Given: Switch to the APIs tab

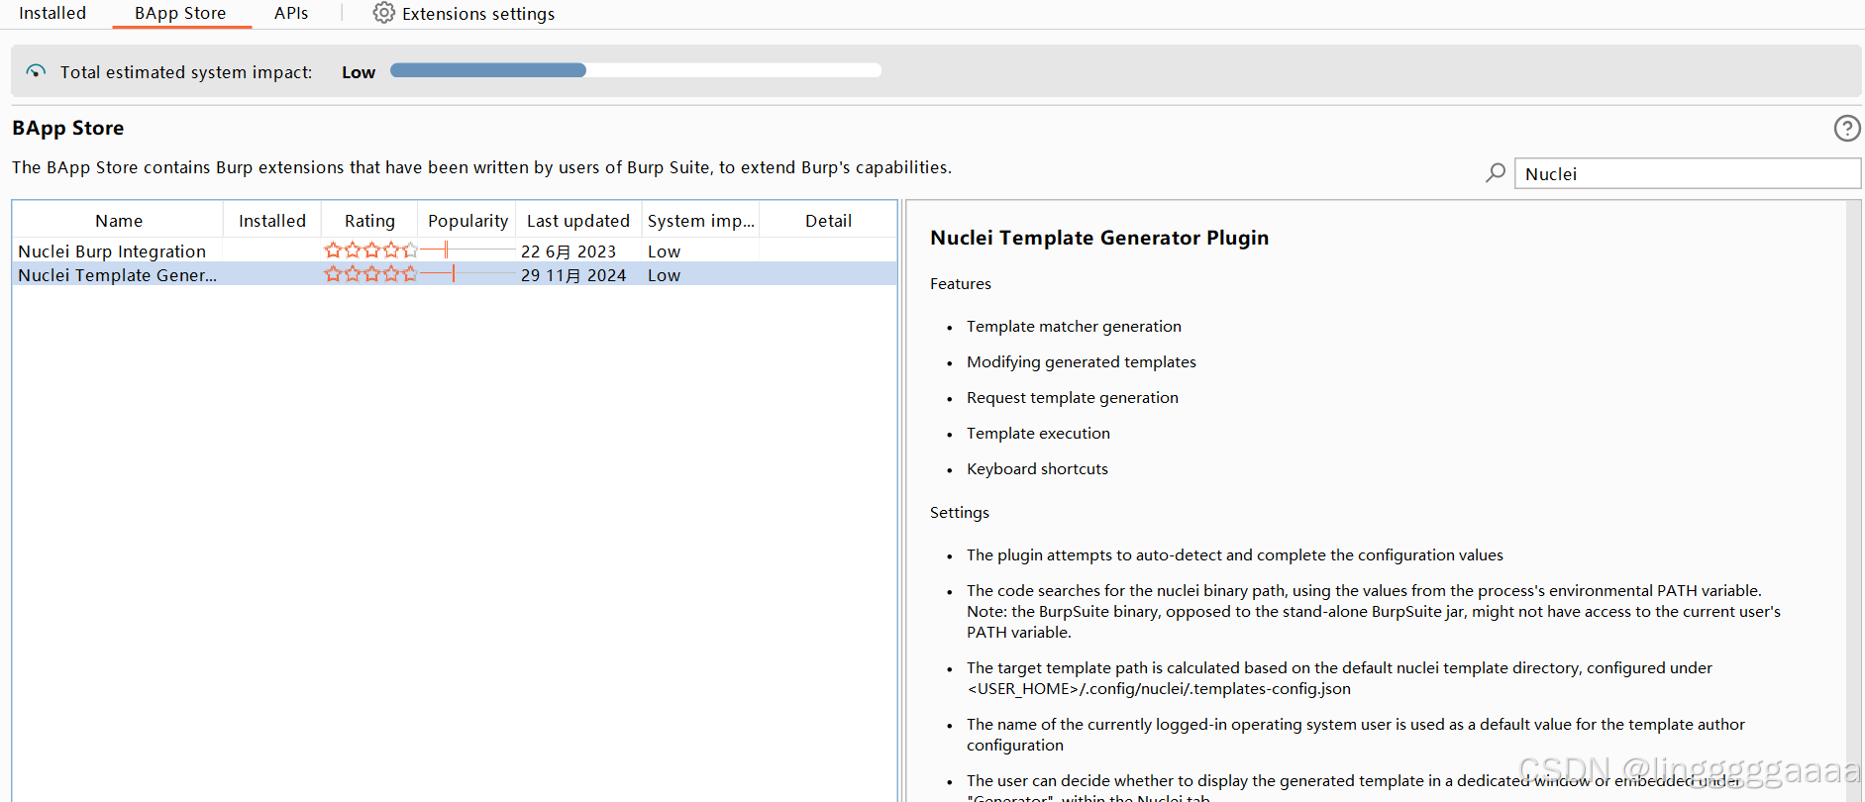Looking at the screenshot, I should tap(291, 13).
